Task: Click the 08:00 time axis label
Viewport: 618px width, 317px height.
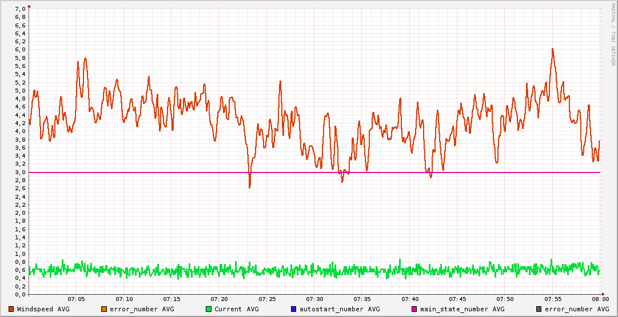Action: coord(600,299)
